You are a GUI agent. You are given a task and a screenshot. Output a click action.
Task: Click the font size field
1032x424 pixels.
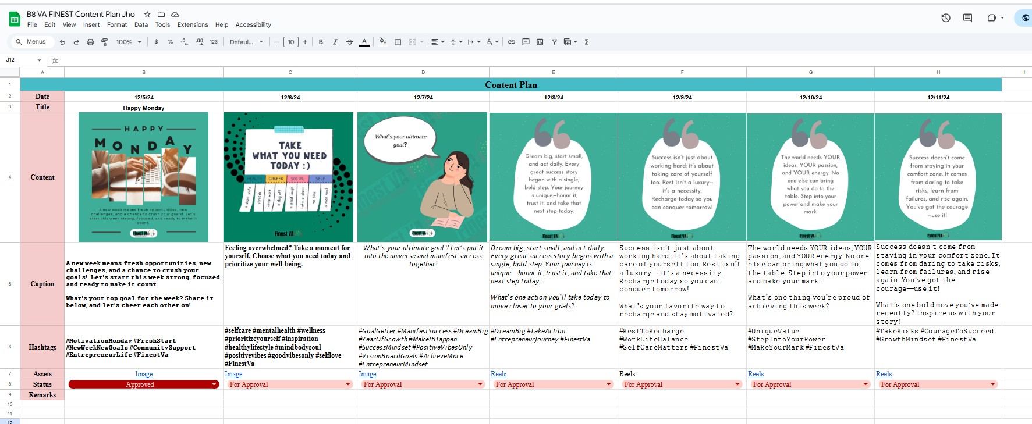point(291,42)
